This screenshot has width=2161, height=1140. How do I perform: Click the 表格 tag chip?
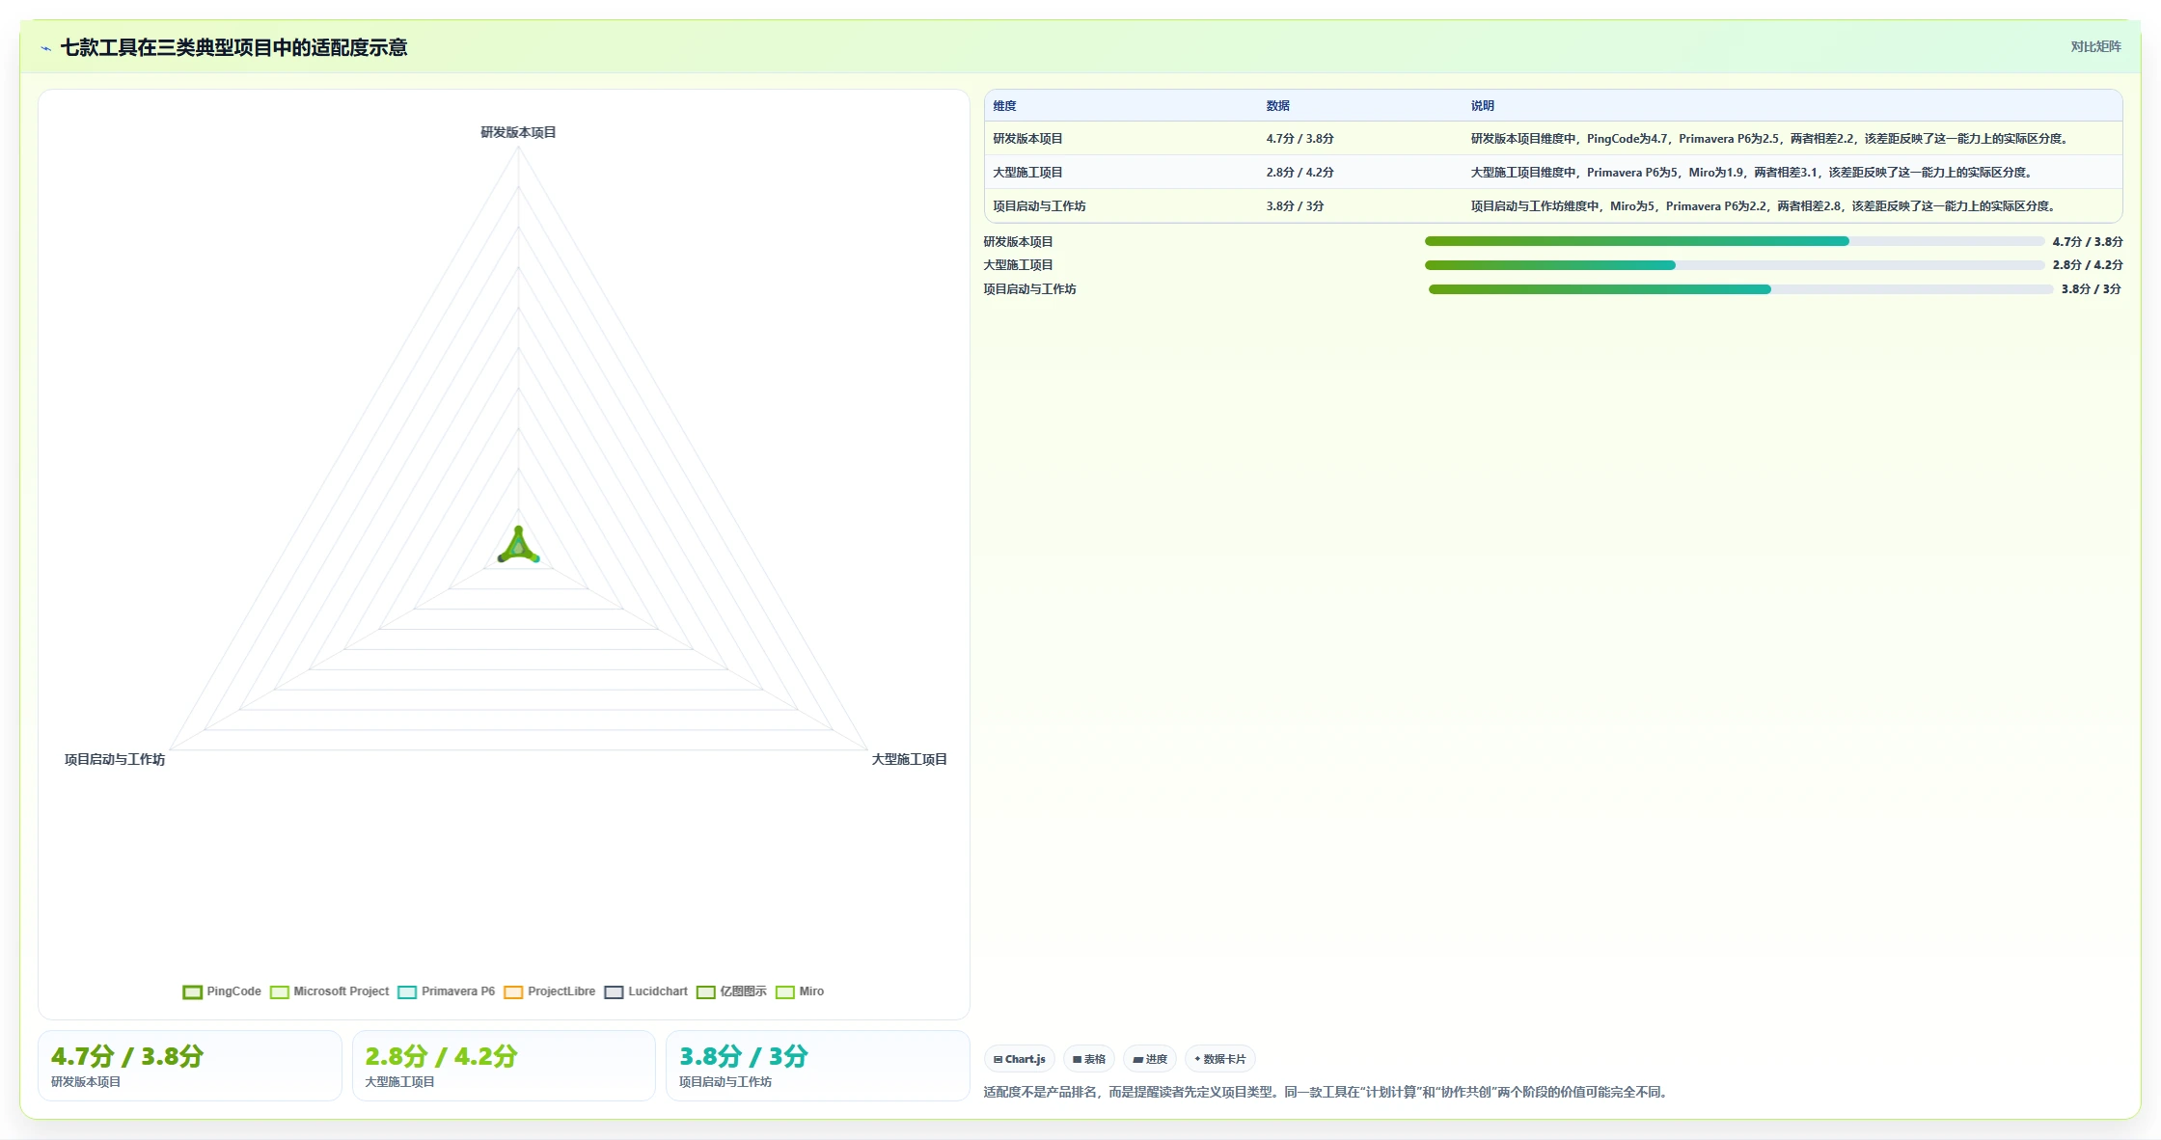pos(1089,1059)
